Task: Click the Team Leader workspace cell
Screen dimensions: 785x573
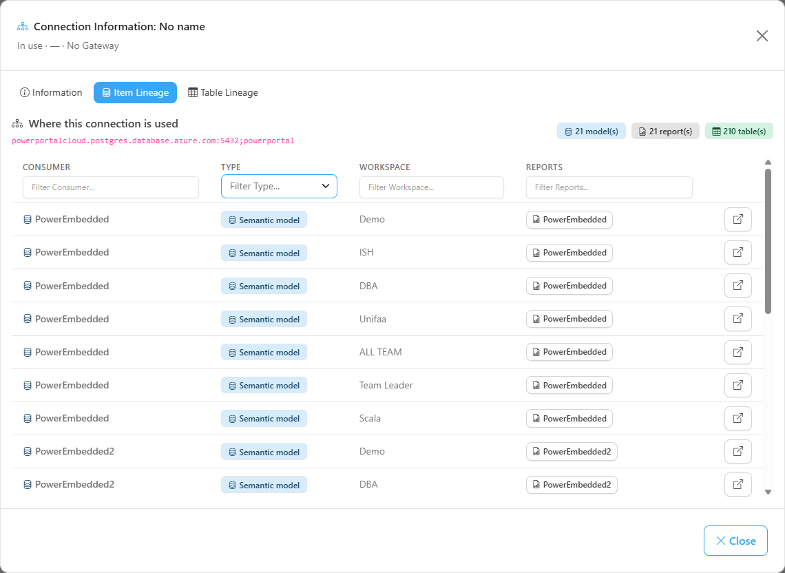Action: click(x=386, y=385)
